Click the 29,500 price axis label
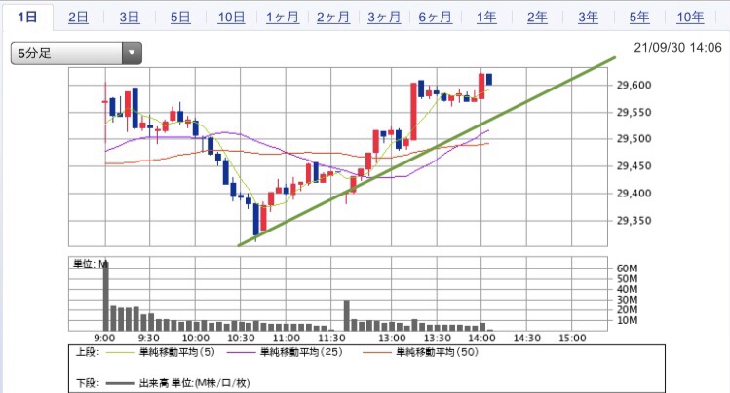This screenshot has height=393, width=730. point(634,139)
